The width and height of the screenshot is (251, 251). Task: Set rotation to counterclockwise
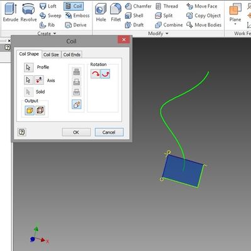click(105, 74)
